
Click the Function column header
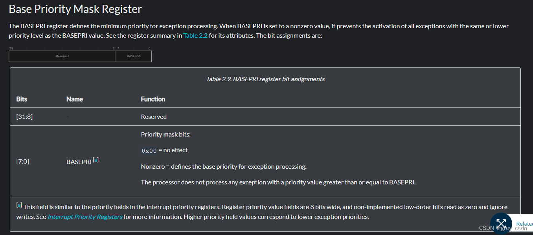pyautogui.click(x=153, y=99)
